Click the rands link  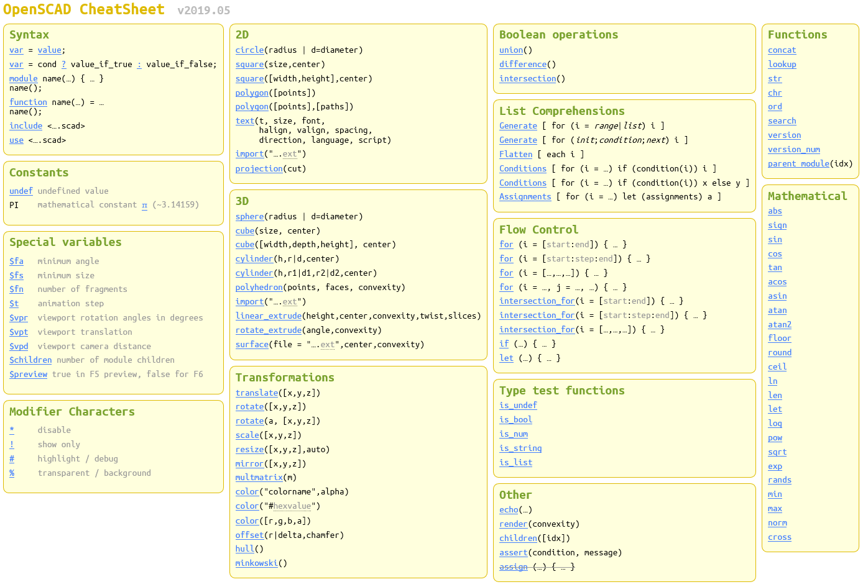780,480
